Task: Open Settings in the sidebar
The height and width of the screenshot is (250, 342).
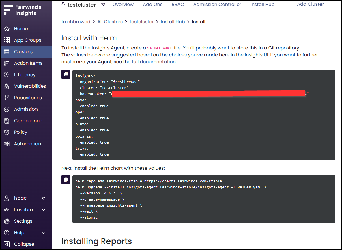Action: point(23,221)
